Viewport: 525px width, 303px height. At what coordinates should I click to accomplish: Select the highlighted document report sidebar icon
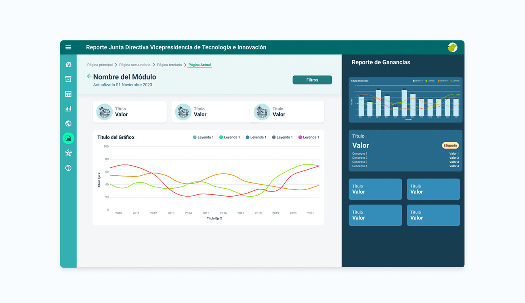[x=68, y=138]
